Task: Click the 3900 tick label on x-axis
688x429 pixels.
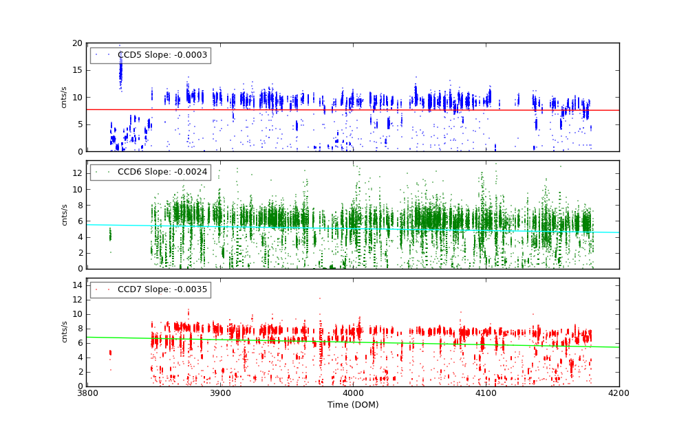Action: coord(220,393)
